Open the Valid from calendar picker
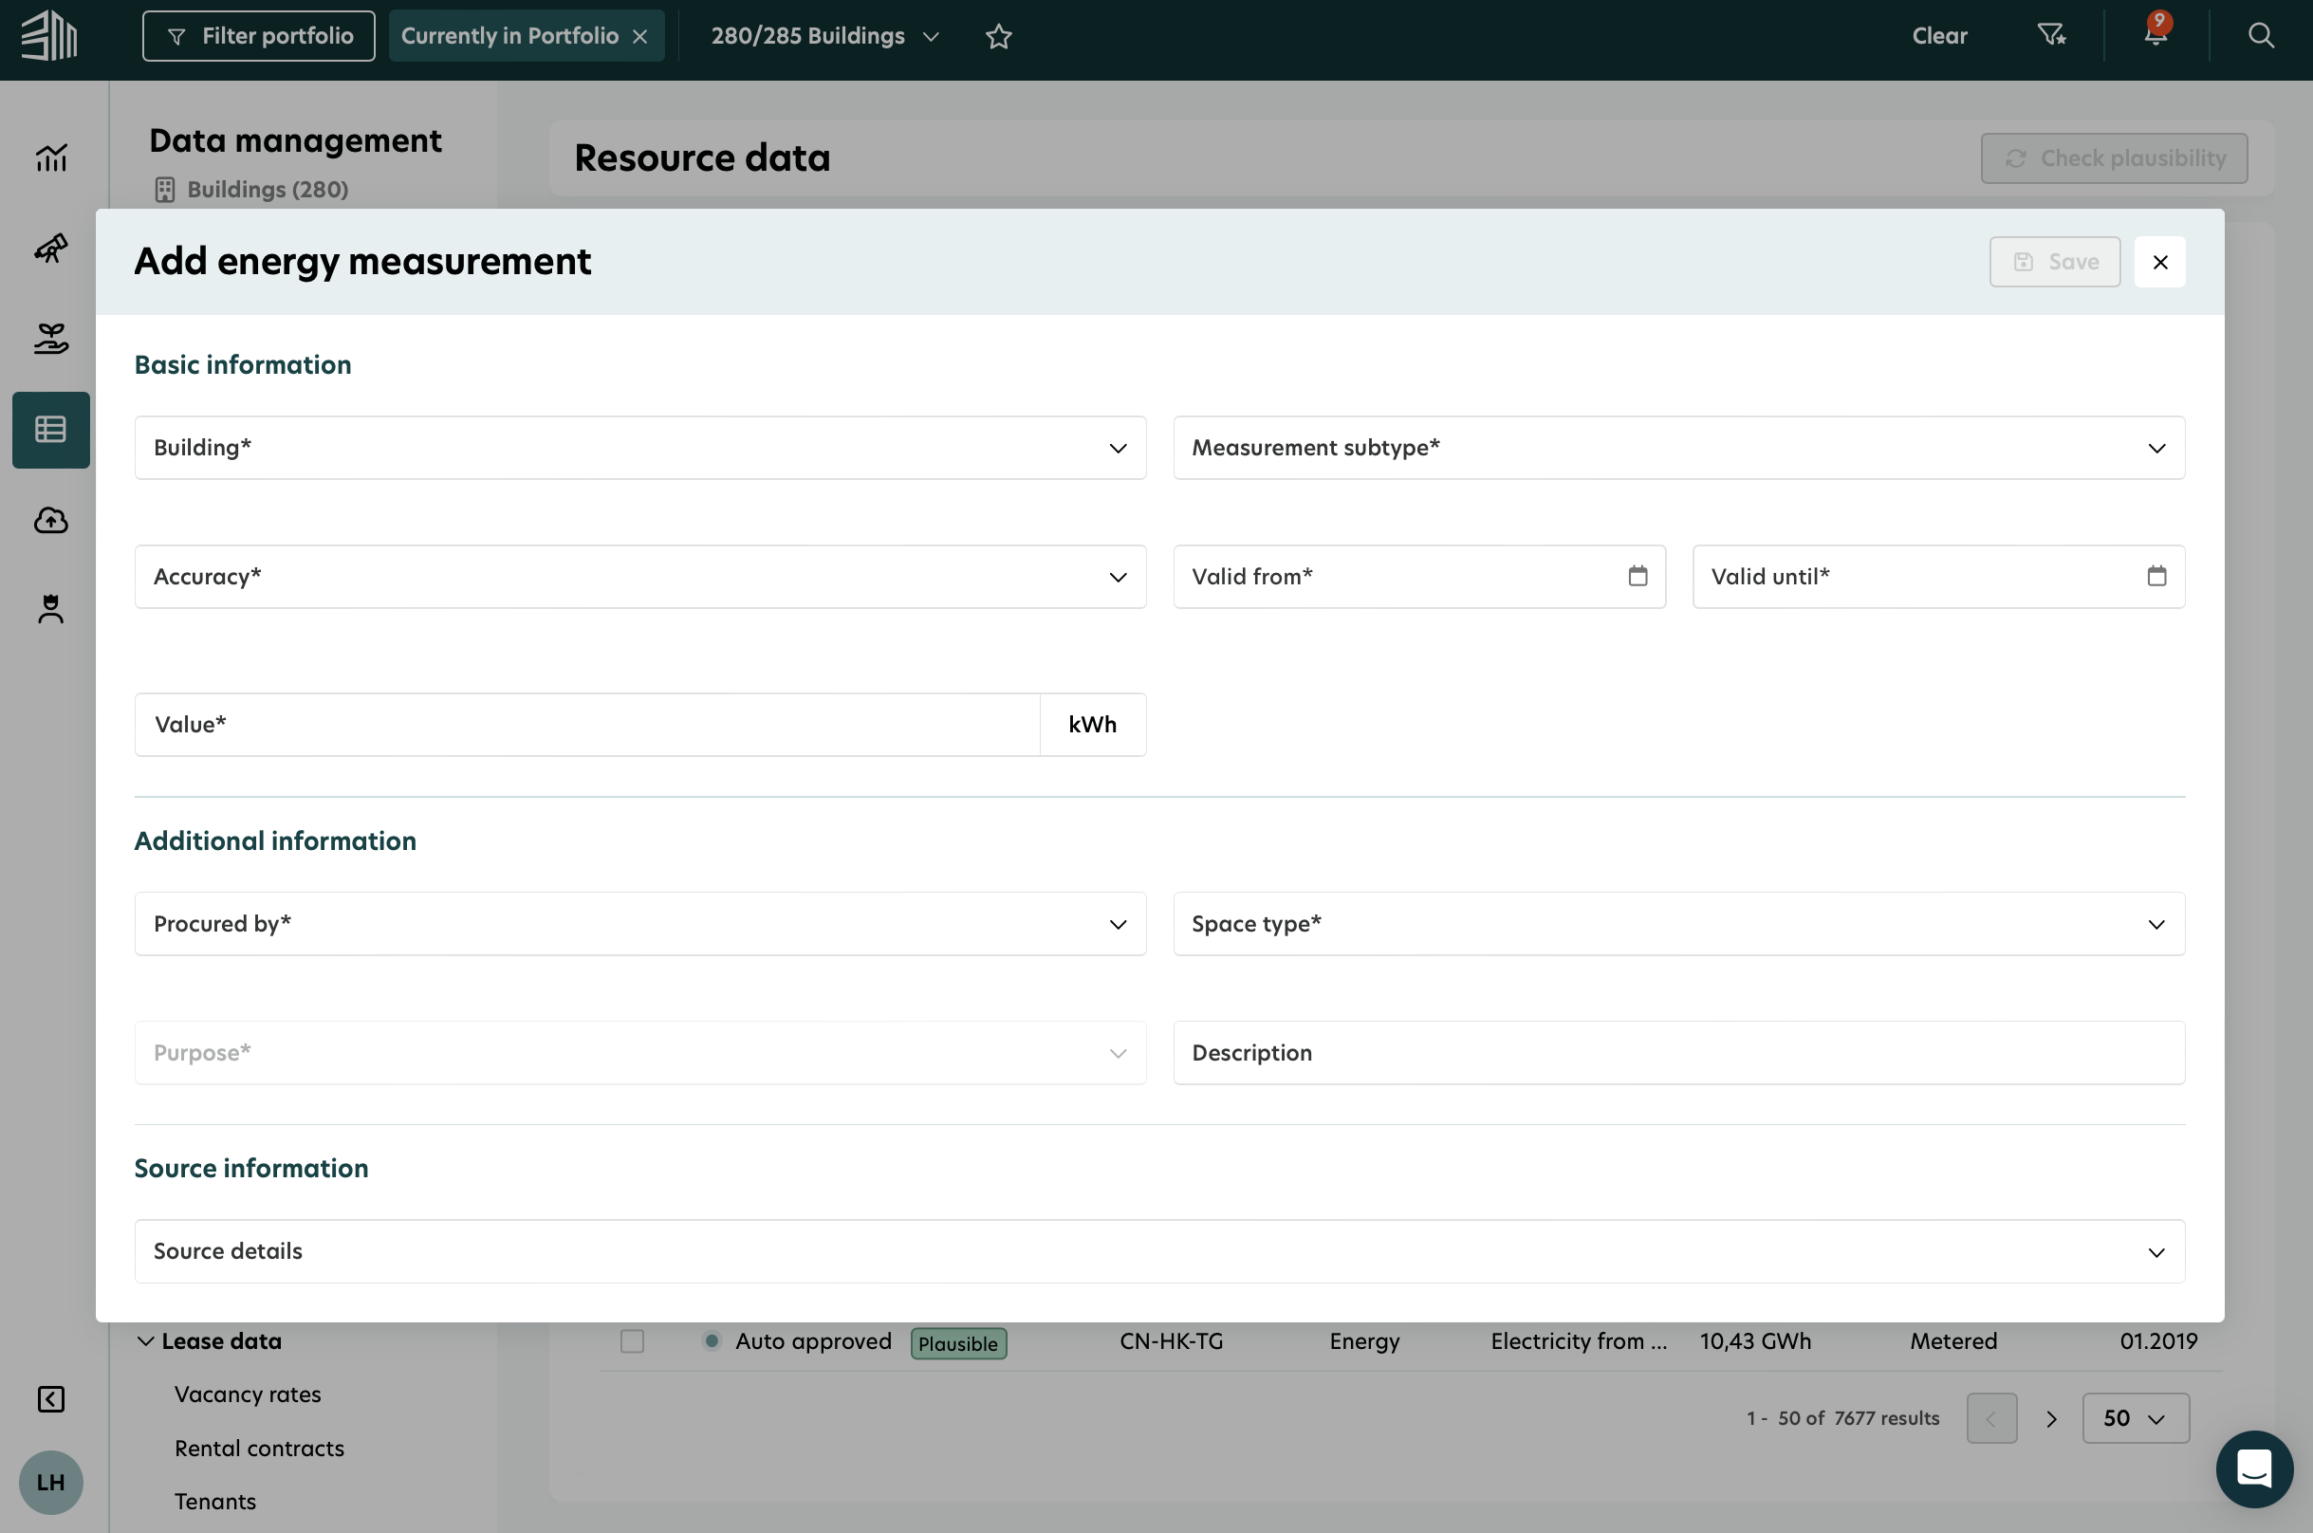Image resolution: width=2313 pixels, height=1533 pixels. click(1638, 577)
